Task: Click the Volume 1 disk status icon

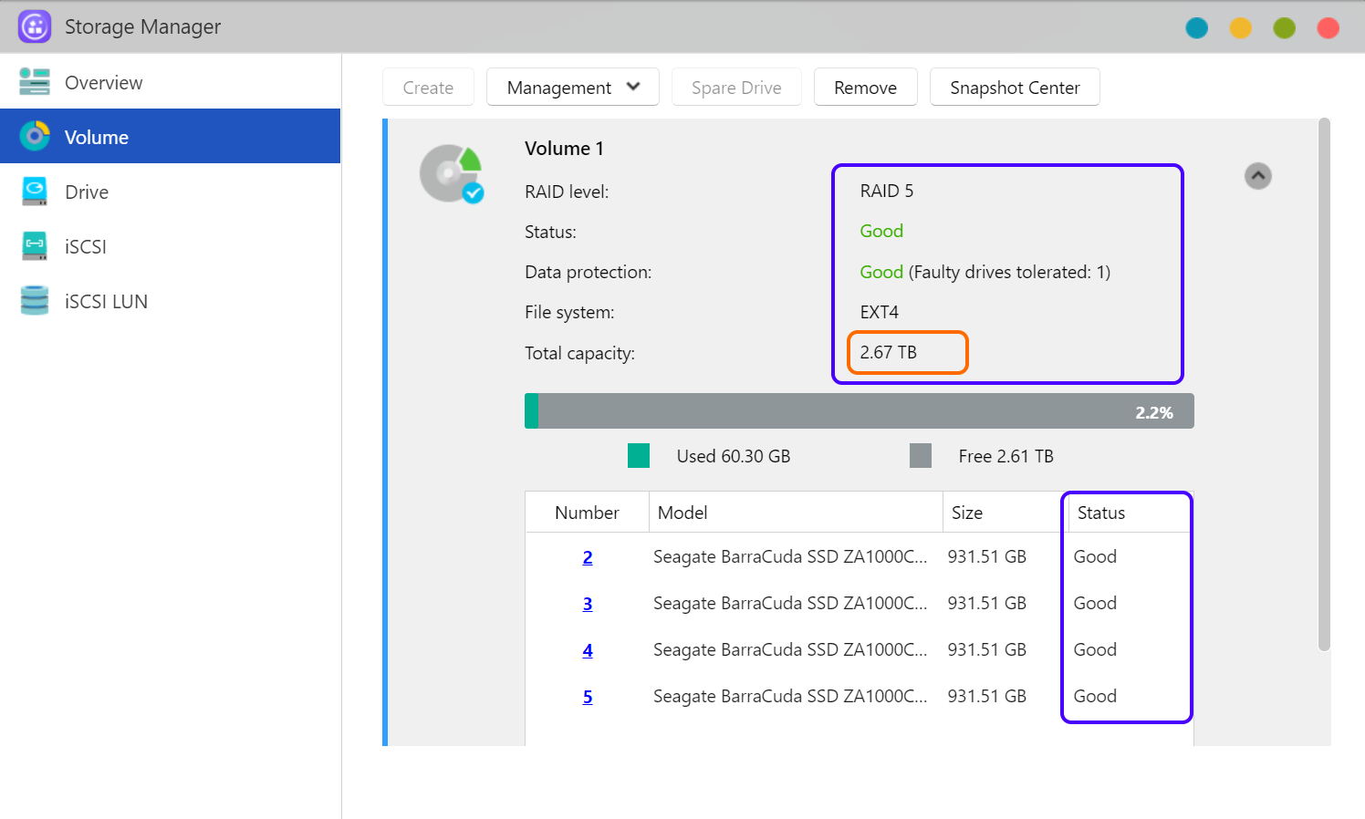Action: tap(452, 174)
